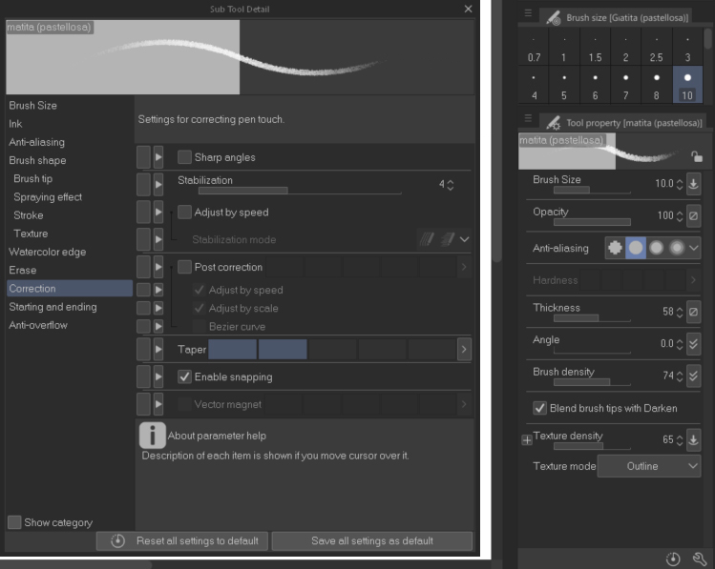Click the Thickness dynamics icon
715x569 pixels.
(694, 312)
